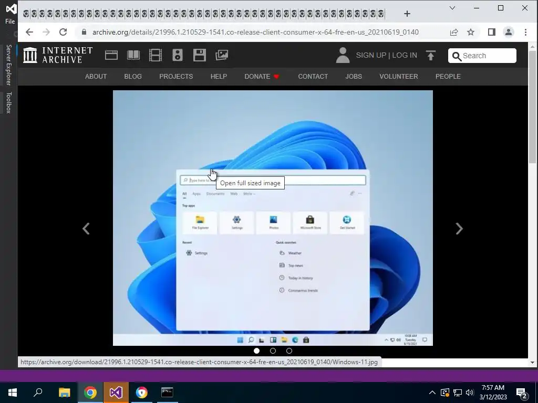Open the Visual Studio File menu
Viewport: 538px width, 403px height.
[x=10, y=21]
